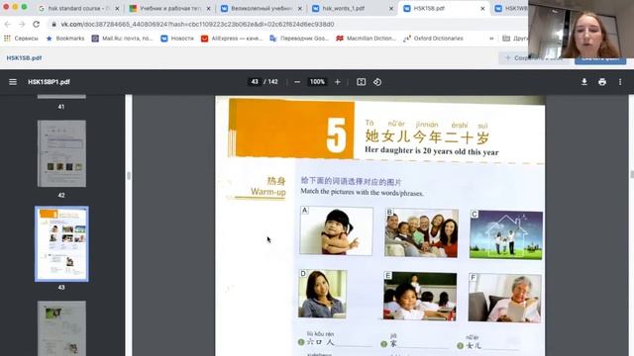The width and height of the screenshot is (634, 356).
Task: Switch to the Учебник и рабочая тетрадь tab
Action: pos(170,8)
